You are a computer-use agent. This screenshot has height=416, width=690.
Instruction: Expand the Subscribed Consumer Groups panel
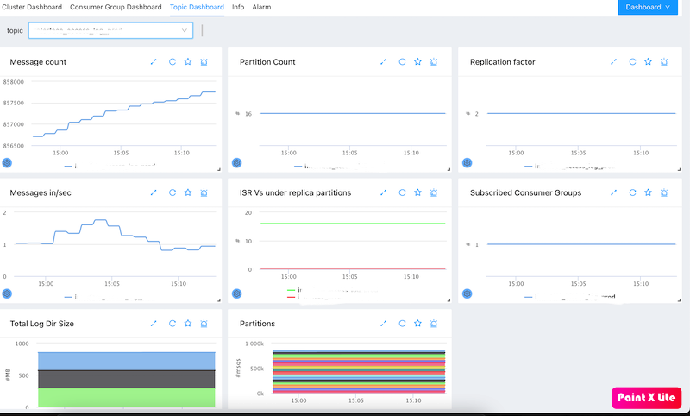[x=614, y=192]
